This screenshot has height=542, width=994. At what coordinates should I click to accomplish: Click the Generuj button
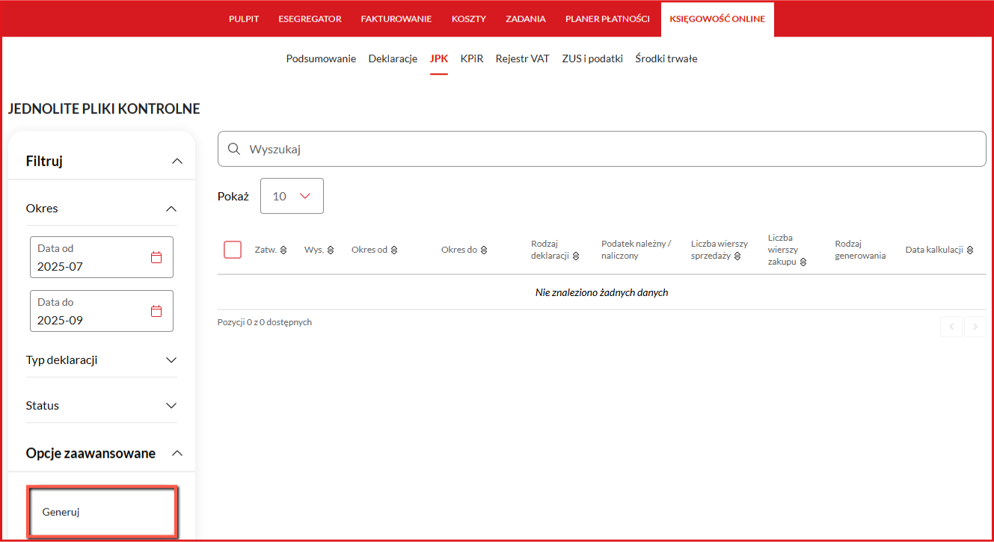click(102, 512)
